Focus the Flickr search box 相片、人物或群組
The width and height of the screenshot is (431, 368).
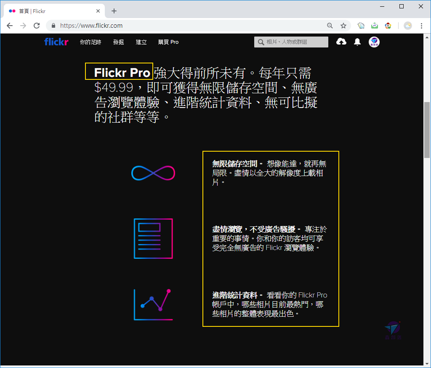291,42
